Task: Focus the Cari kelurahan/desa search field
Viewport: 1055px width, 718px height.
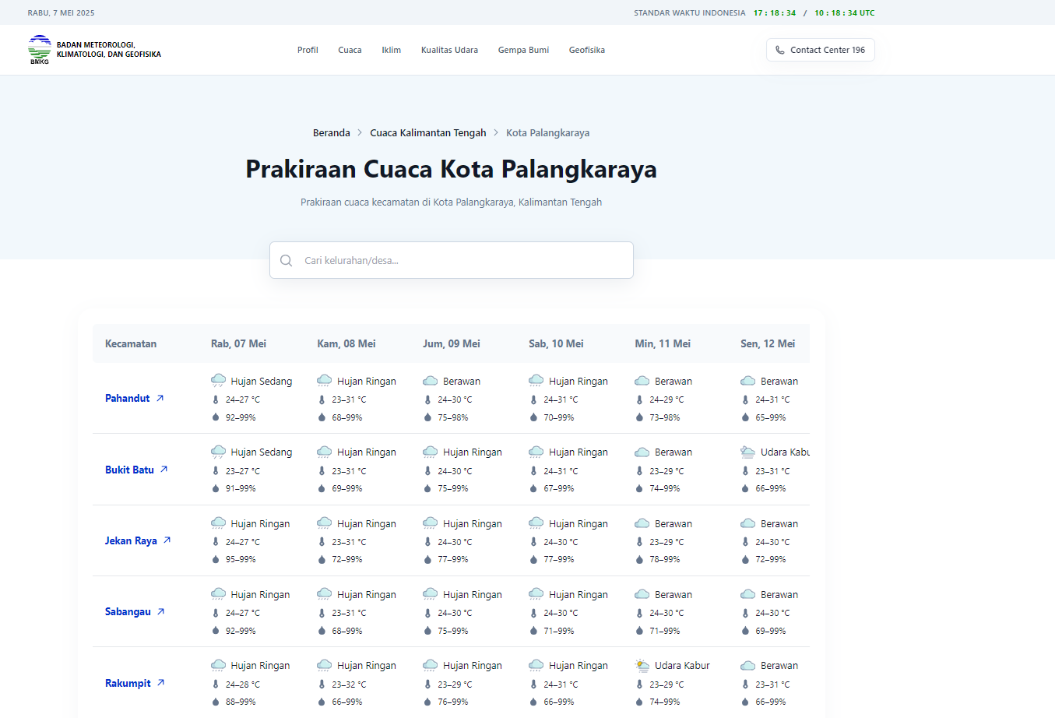Action: pyautogui.click(x=463, y=261)
